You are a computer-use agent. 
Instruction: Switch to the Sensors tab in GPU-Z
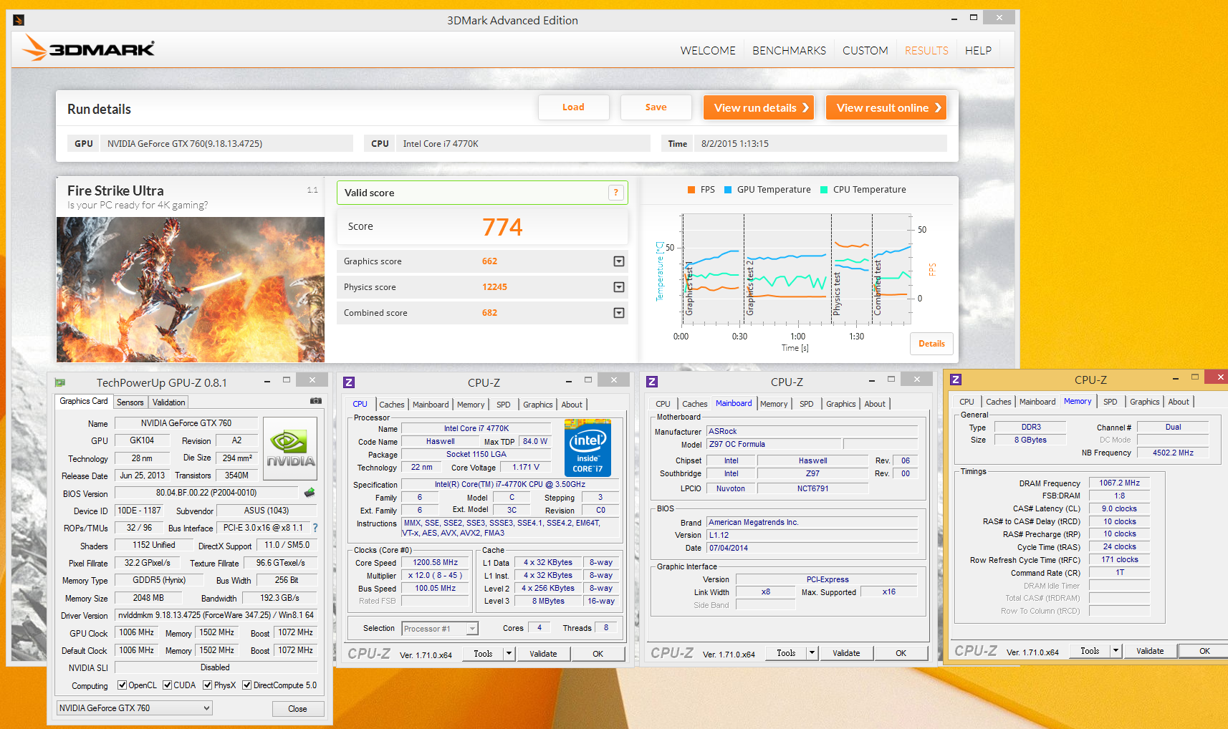click(130, 402)
